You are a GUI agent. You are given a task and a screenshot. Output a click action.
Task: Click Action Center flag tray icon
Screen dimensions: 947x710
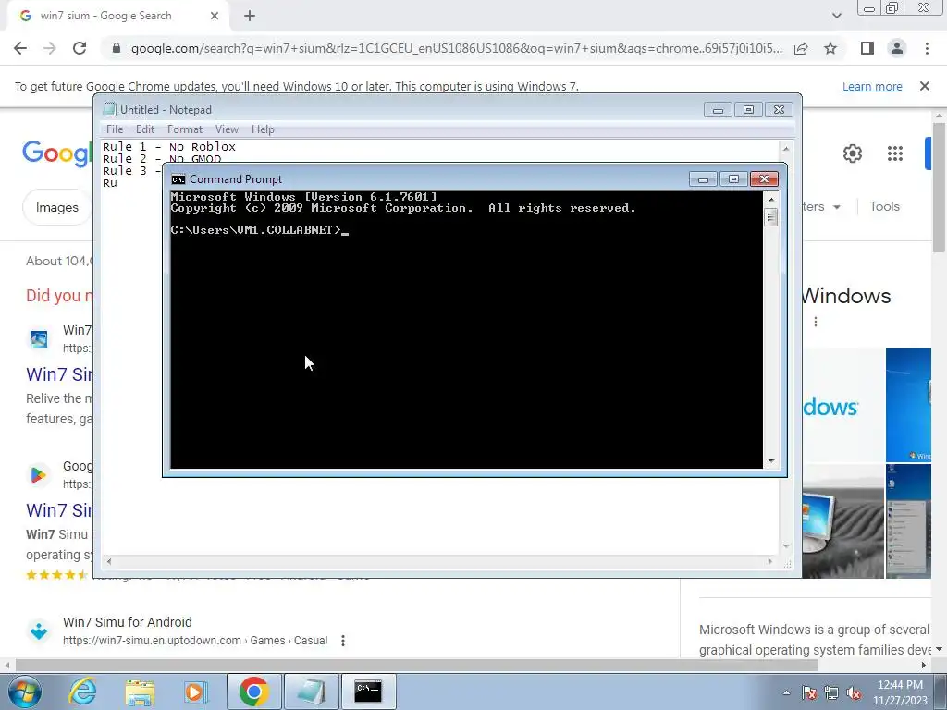[x=809, y=693]
